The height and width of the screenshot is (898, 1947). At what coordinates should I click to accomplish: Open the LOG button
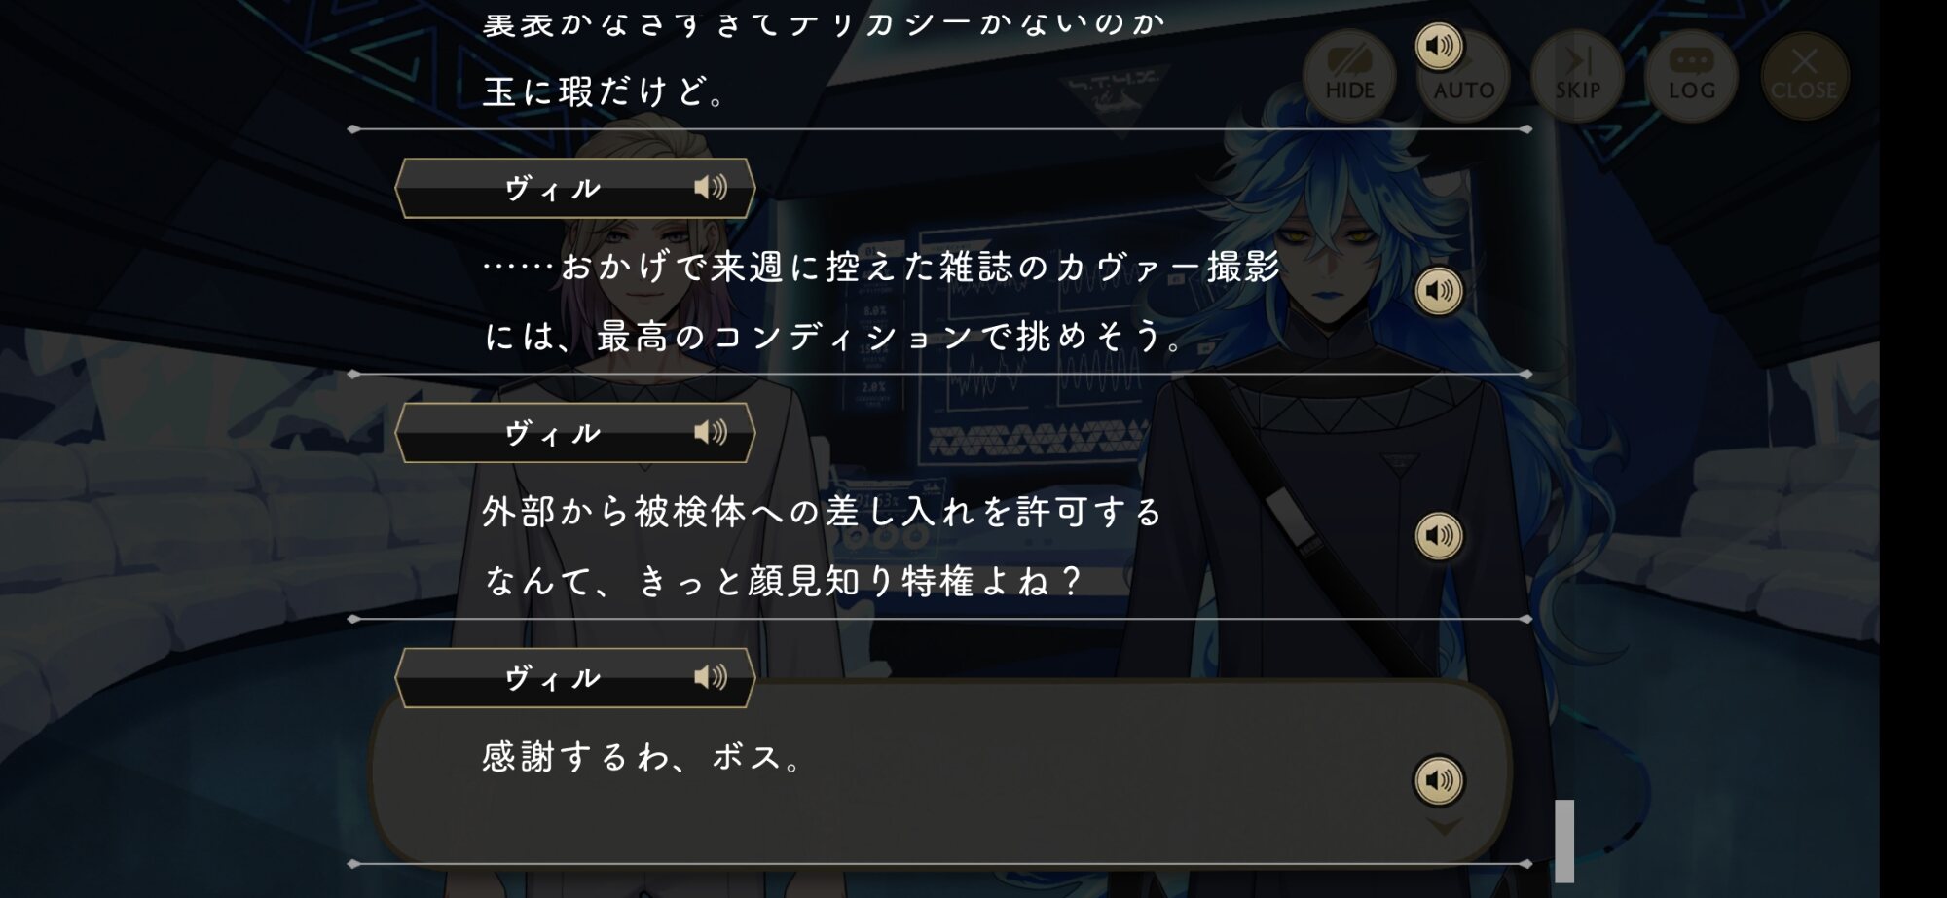tap(1691, 75)
